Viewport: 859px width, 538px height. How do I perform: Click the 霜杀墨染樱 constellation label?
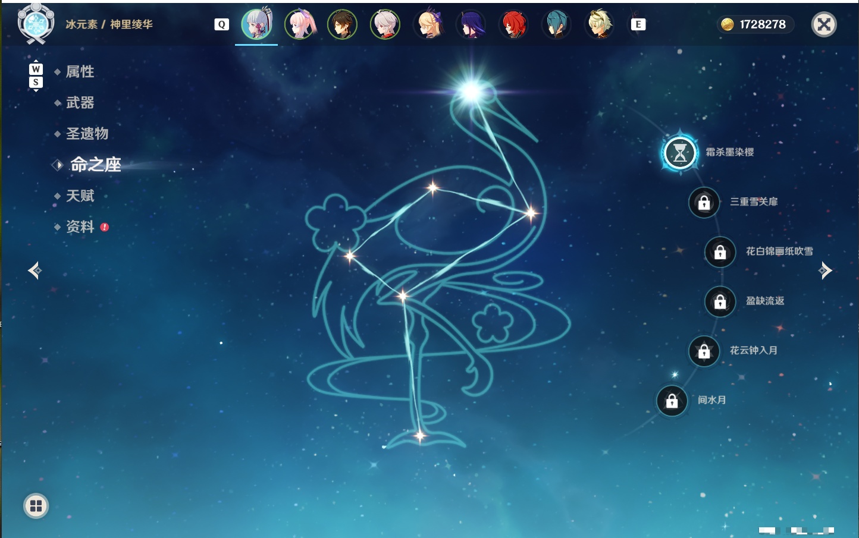(x=730, y=152)
